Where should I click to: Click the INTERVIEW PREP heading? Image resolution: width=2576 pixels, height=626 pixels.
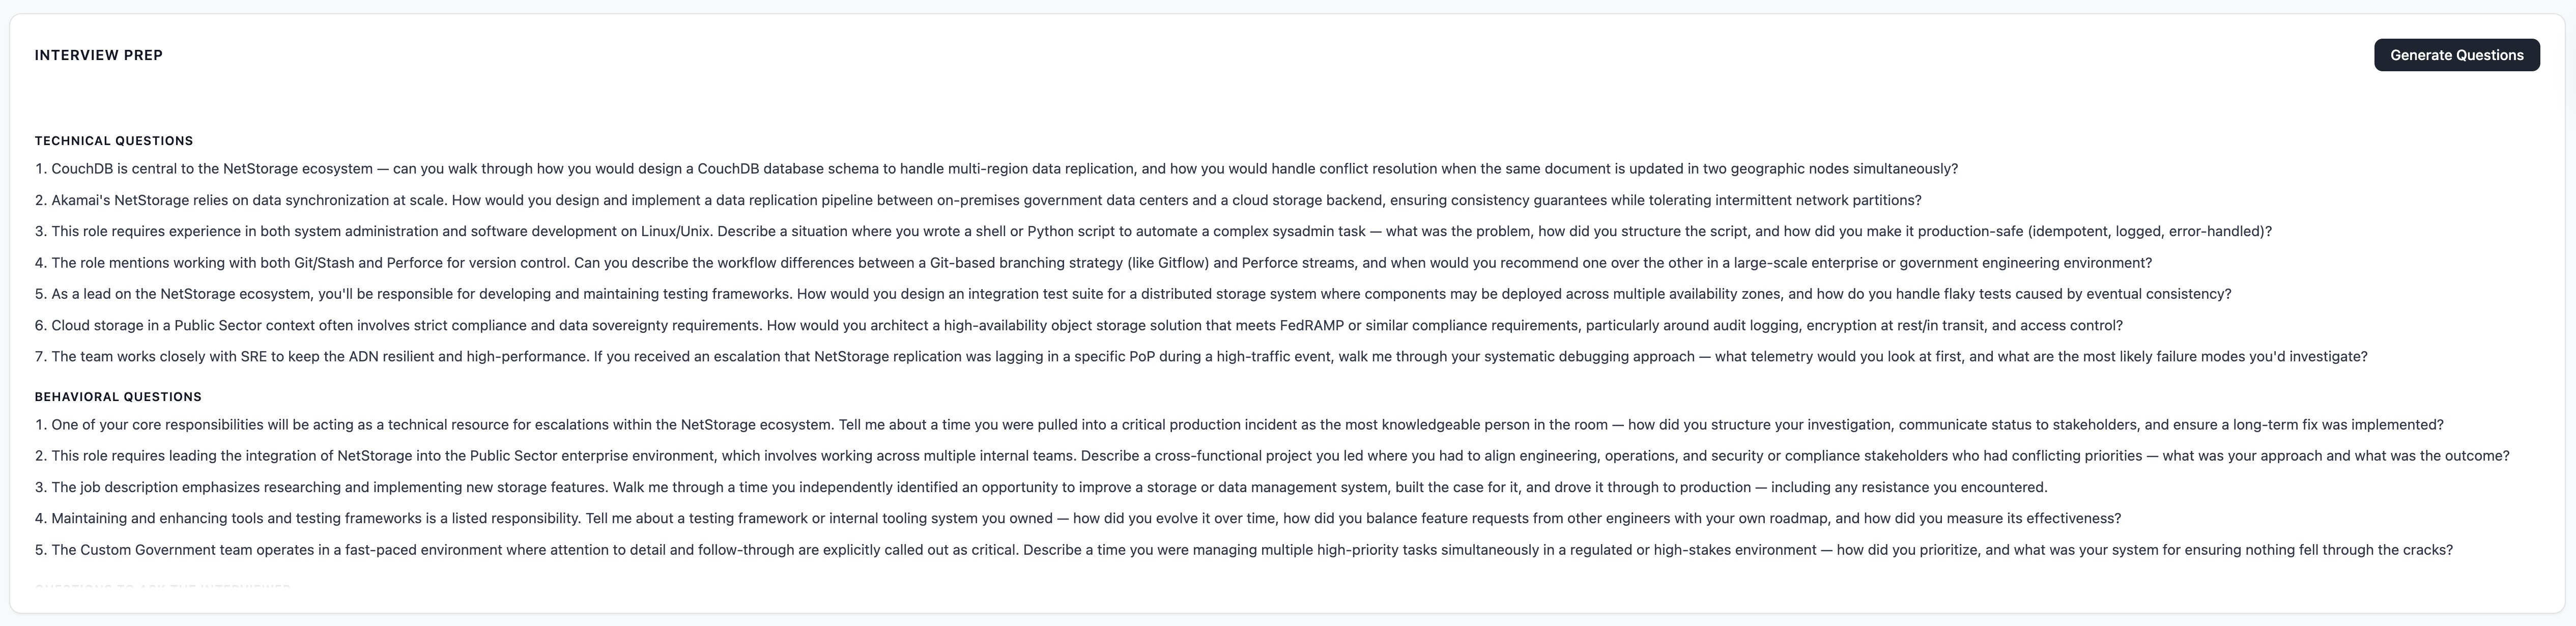click(x=98, y=55)
